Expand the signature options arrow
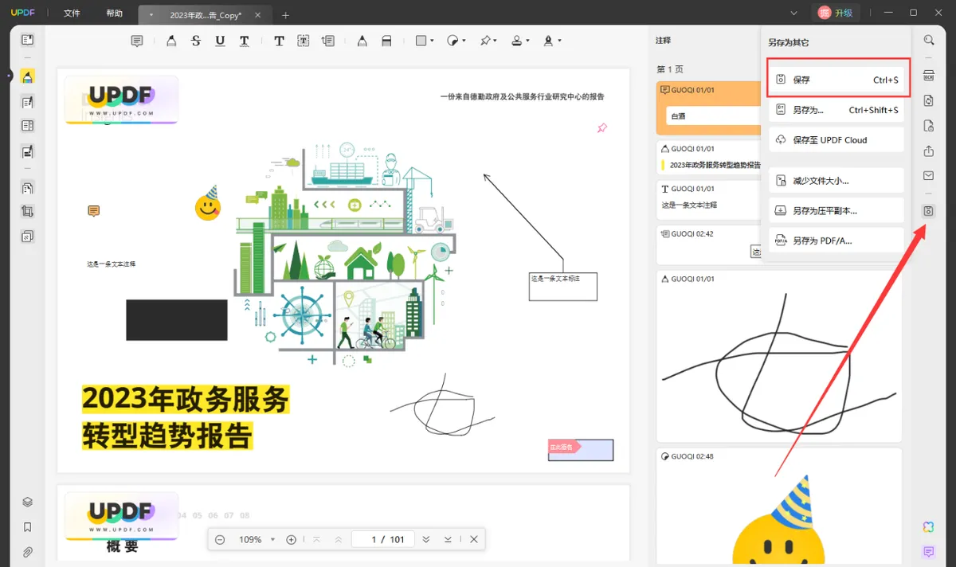 (559, 41)
